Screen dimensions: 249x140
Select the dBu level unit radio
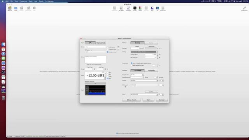coord(108,72)
